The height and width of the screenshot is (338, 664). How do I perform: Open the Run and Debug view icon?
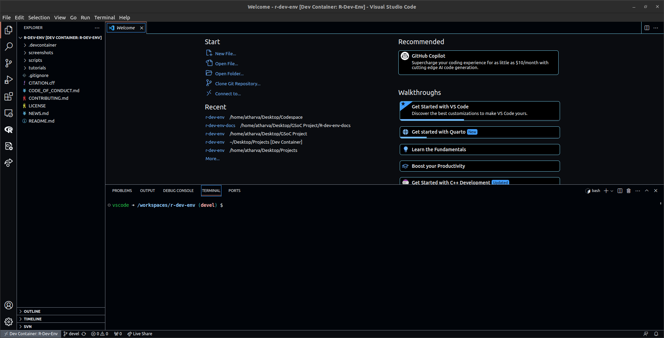click(x=9, y=80)
